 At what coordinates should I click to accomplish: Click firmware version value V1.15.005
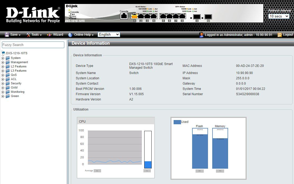click(x=137, y=94)
